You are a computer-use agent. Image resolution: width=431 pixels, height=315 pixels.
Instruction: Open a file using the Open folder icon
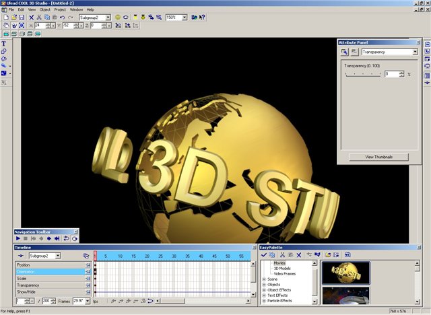13,17
